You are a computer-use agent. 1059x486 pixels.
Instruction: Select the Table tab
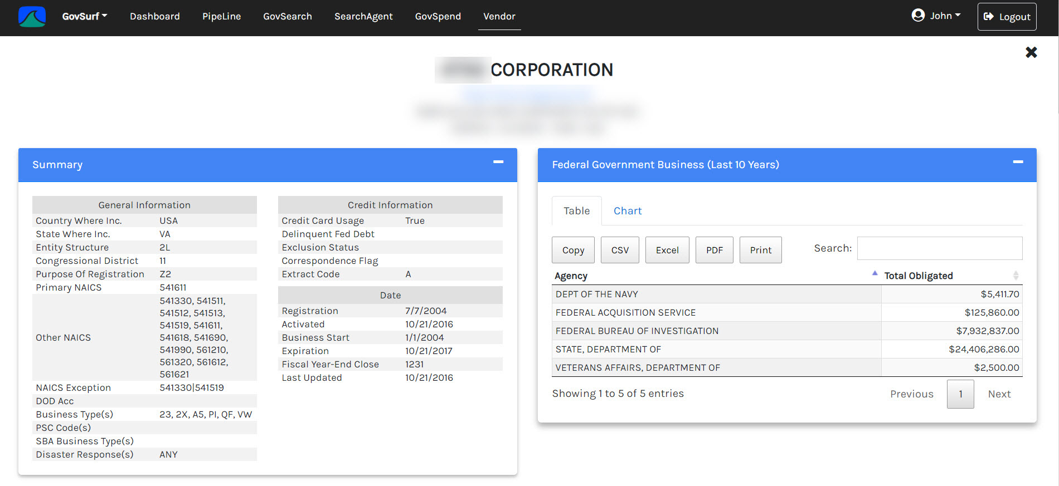(x=576, y=211)
